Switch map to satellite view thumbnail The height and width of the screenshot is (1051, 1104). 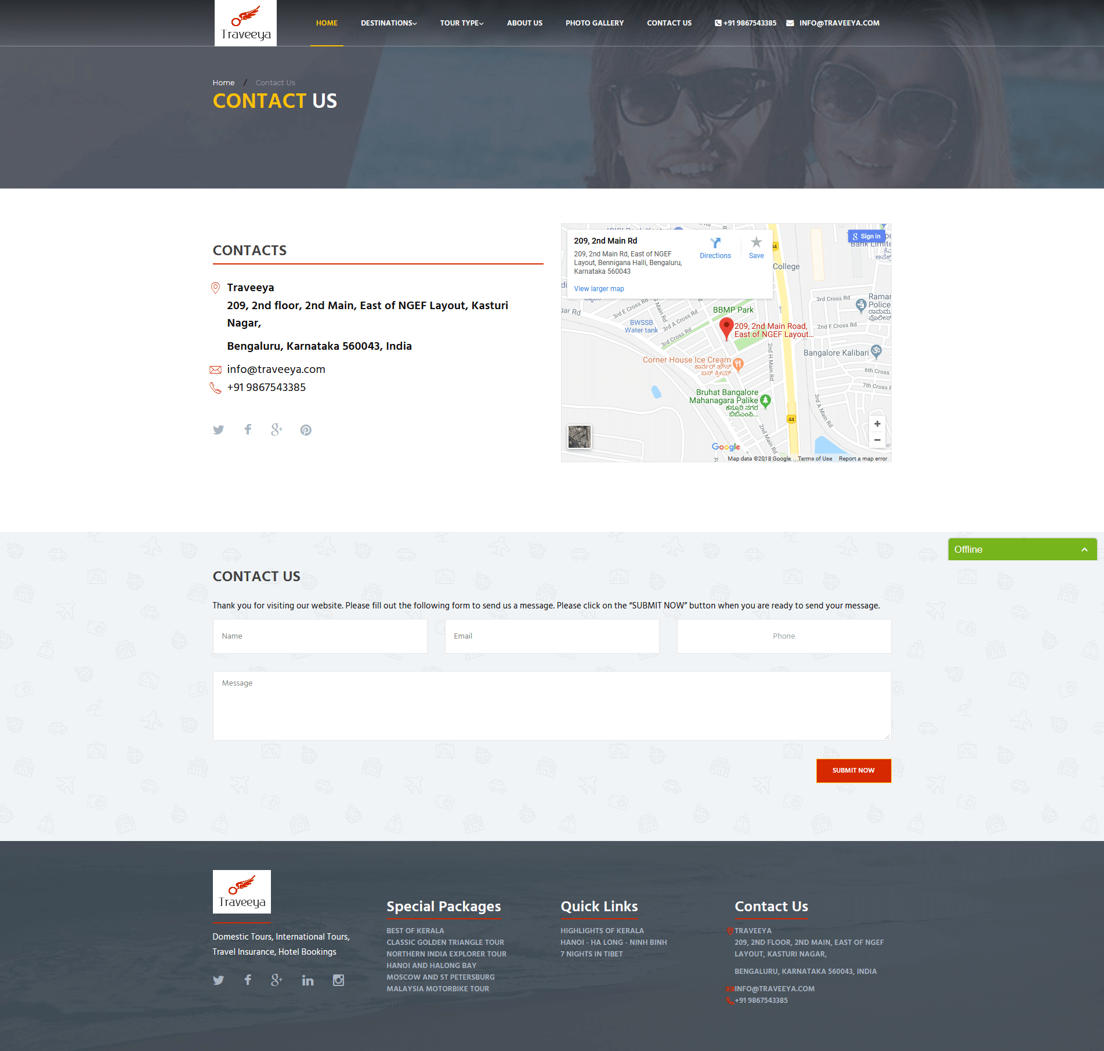point(579,437)
